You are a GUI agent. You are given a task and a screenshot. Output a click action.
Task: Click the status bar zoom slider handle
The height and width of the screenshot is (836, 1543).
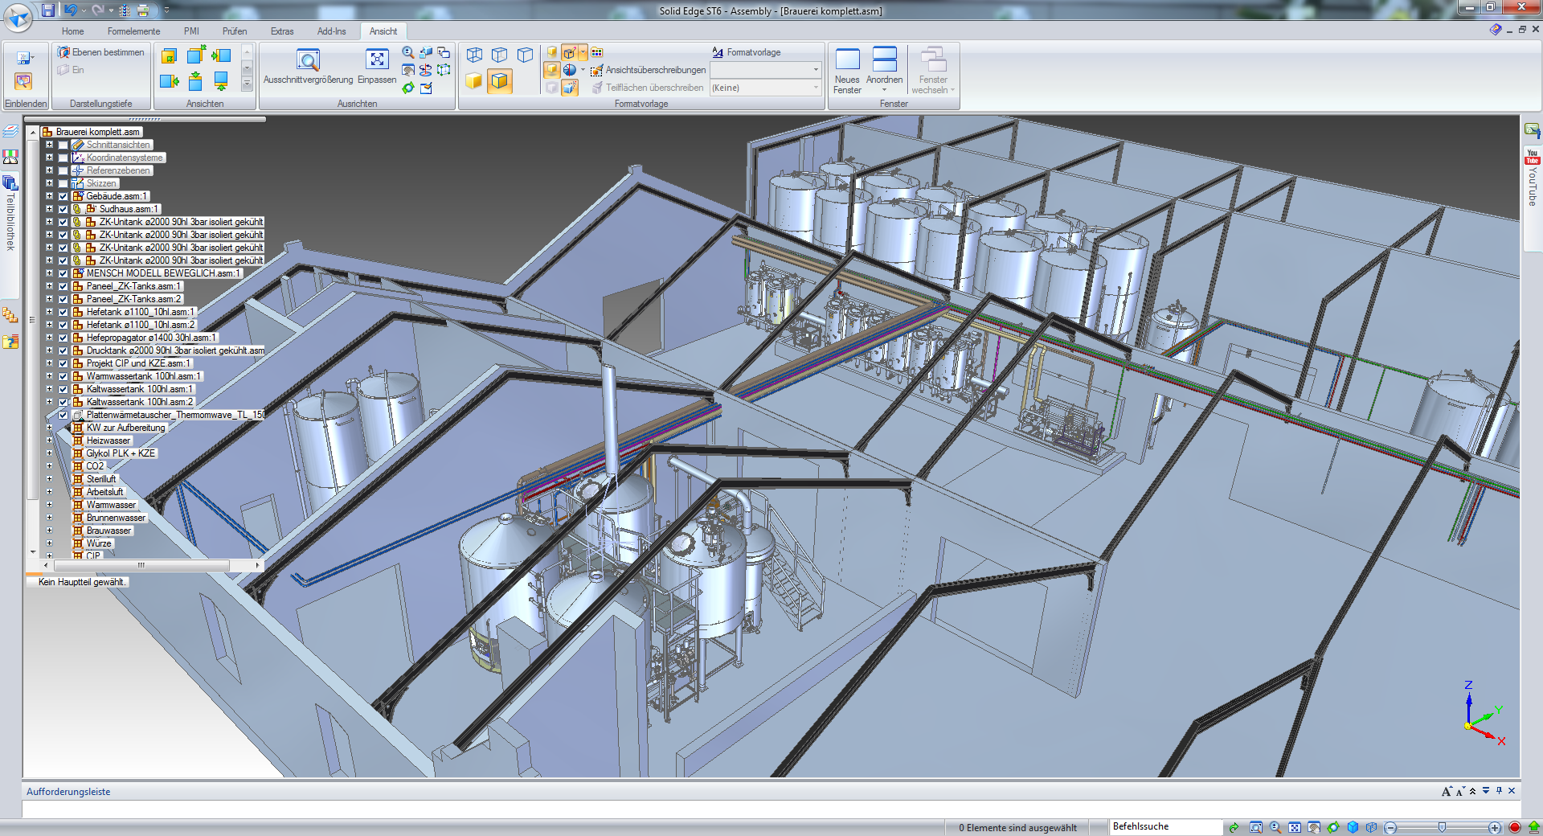(x=1443, y=827)
